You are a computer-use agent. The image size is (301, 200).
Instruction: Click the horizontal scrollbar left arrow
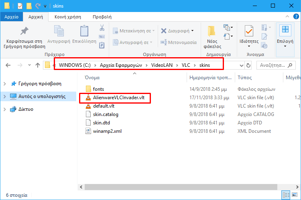coord(81,187)
